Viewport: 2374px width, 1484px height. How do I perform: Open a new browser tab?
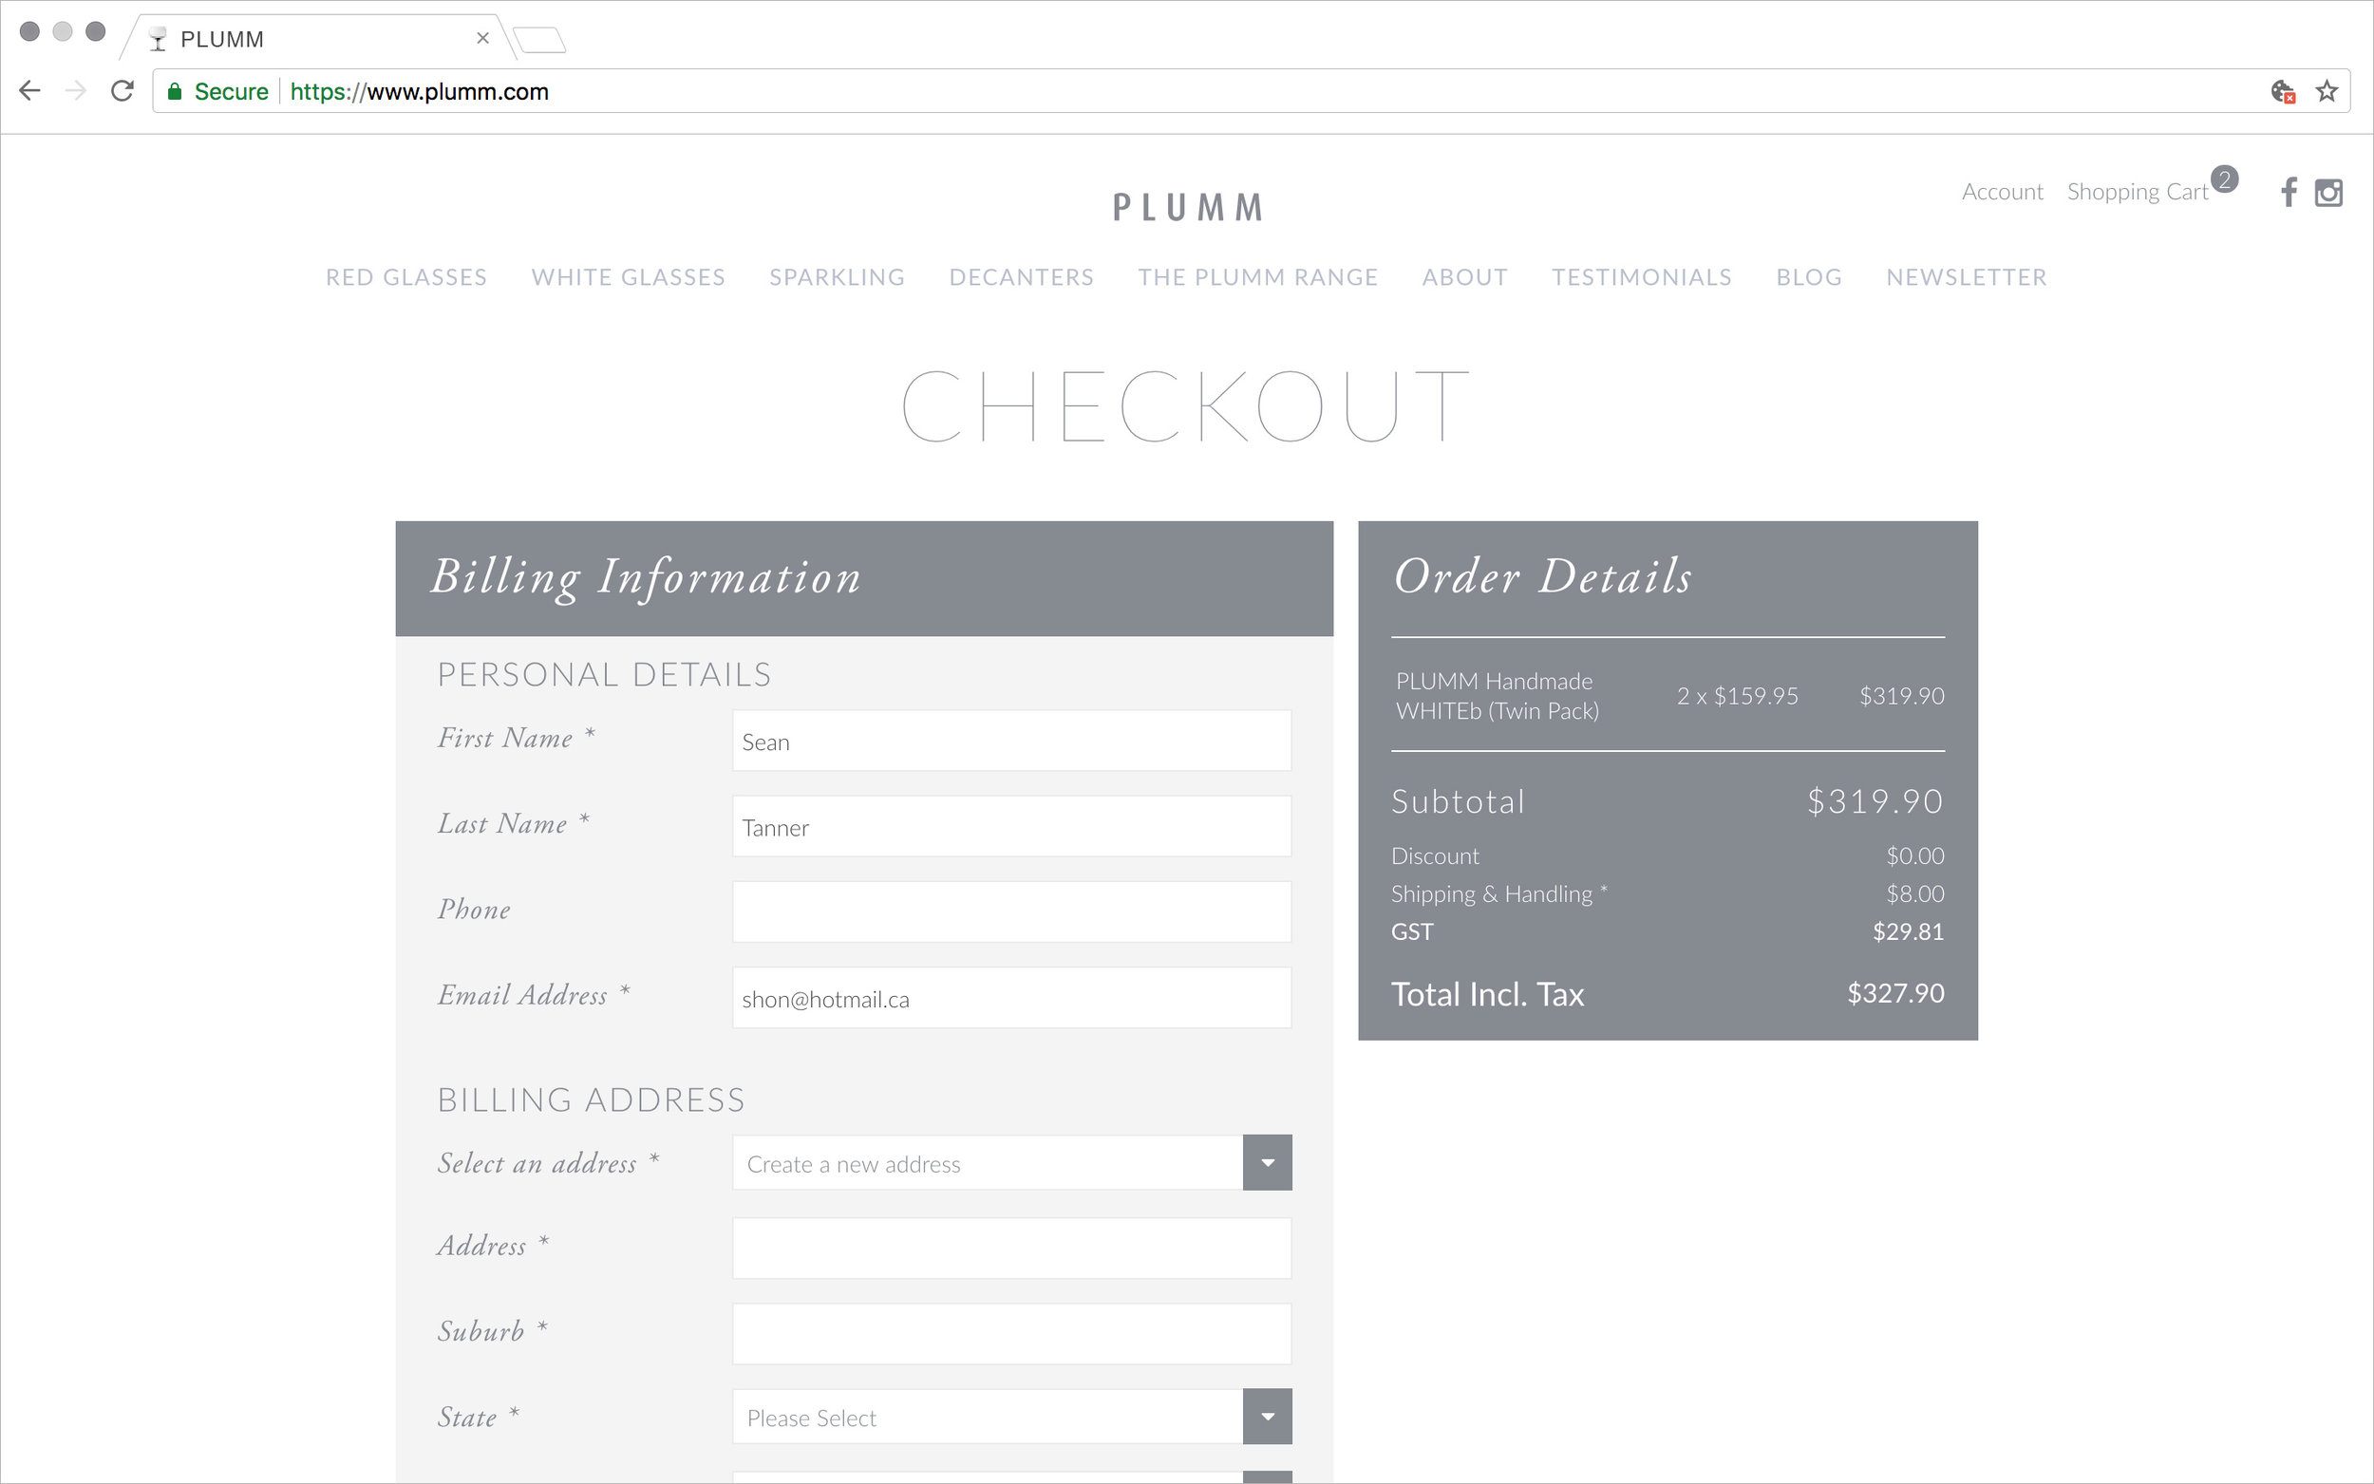click(x=538, y=40)
